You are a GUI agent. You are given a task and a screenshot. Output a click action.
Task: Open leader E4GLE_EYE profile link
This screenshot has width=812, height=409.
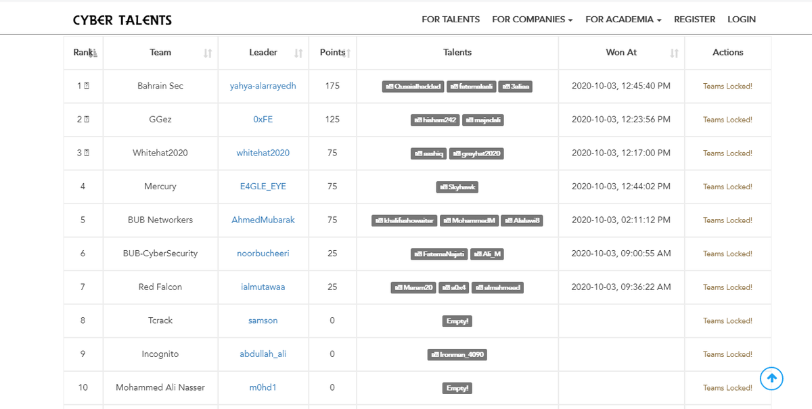click(263, 187)
